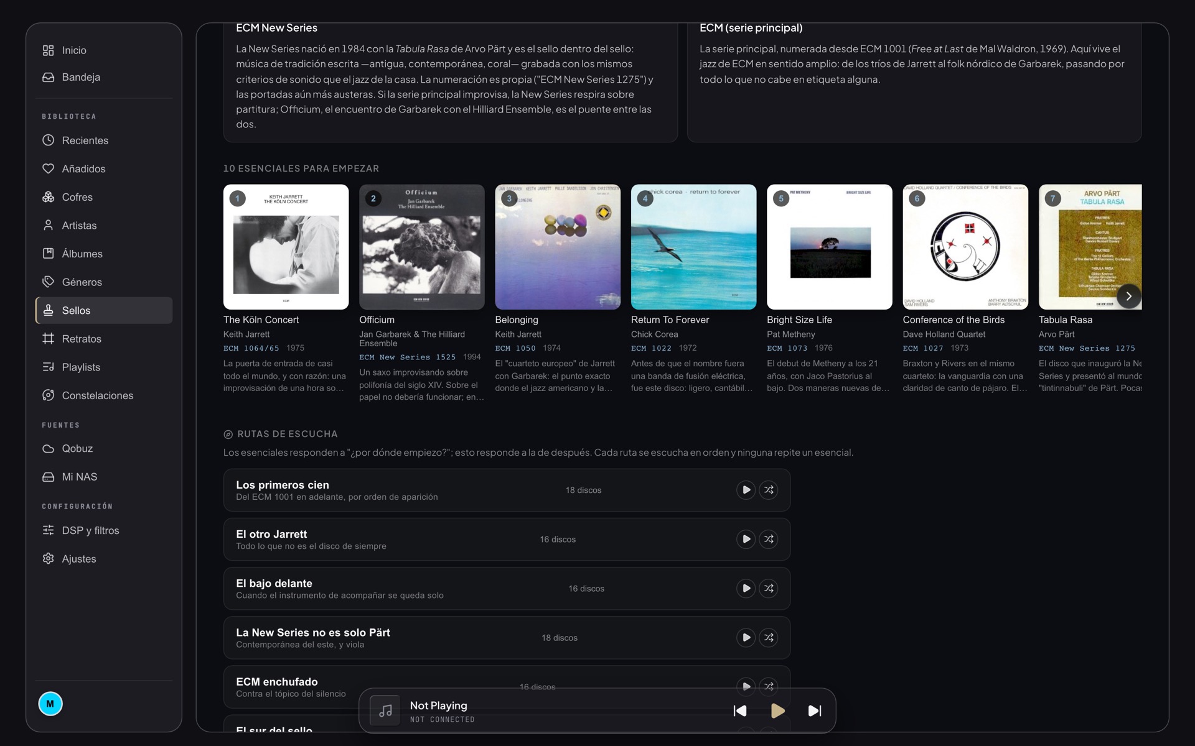
Task: Play the Los primeros cien route
Action: [x=746, y=490]
